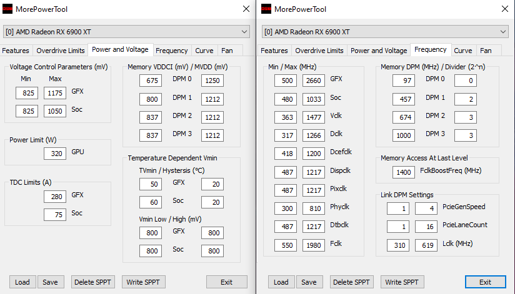Select Frequency tab in left window
515x294 pixels.
point(171,51)
